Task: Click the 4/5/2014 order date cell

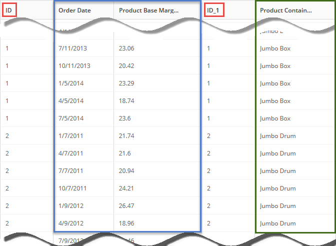Action: [71, 101]
